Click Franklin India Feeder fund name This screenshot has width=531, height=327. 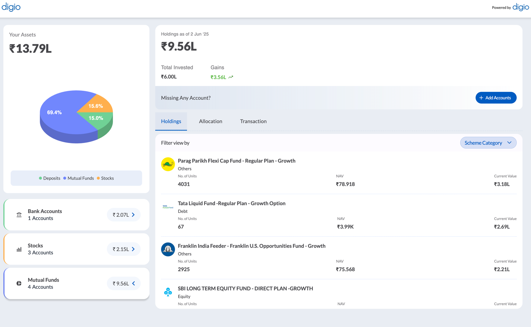tap(252, 246)
